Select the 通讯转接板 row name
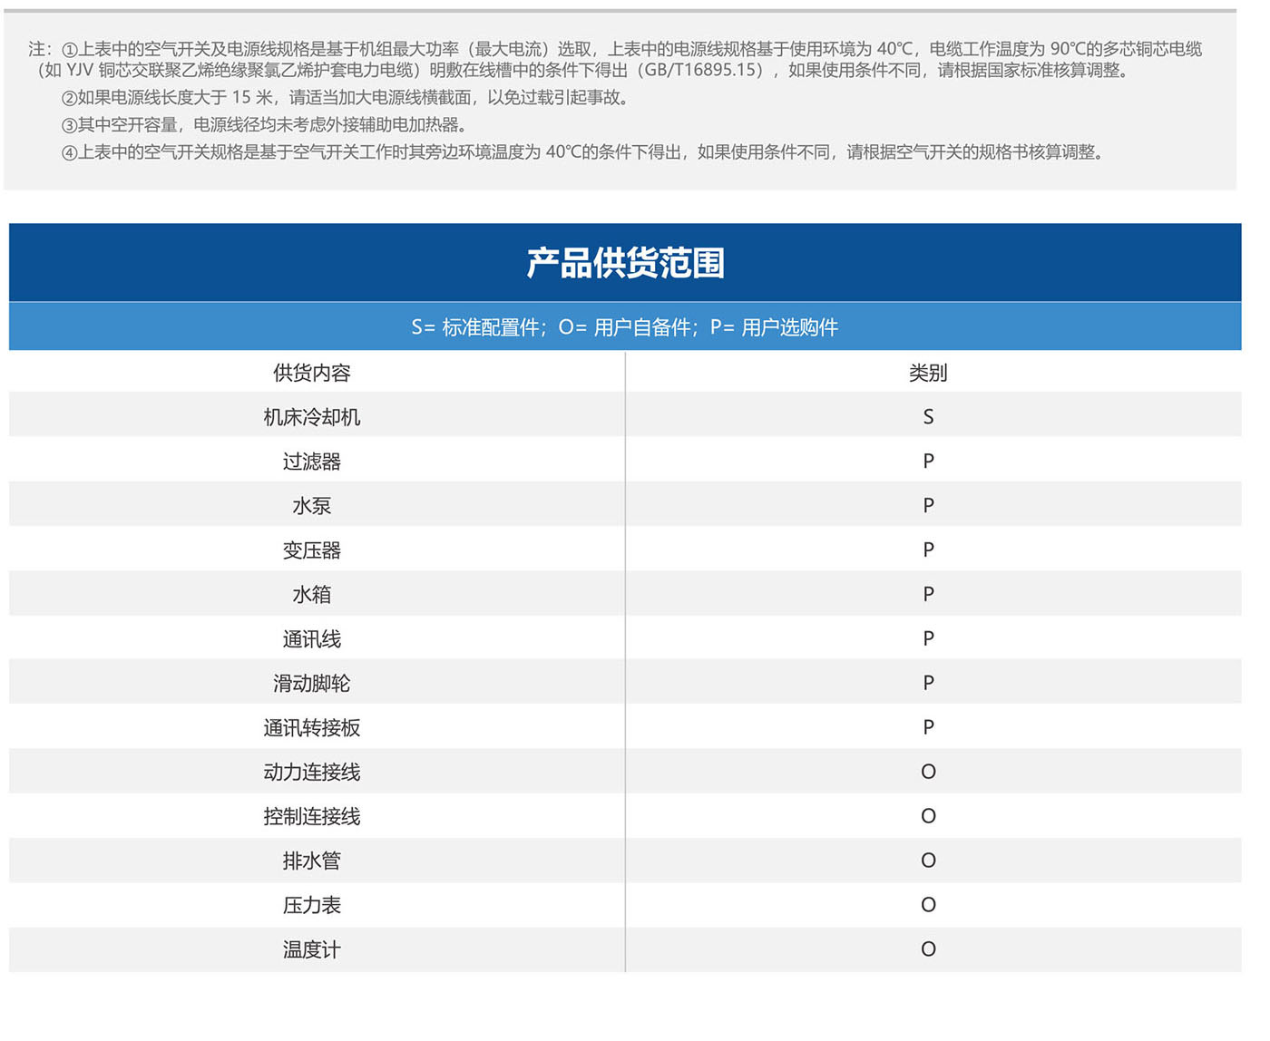Screen dimensions: 1270x1041 tap(311, 728)
